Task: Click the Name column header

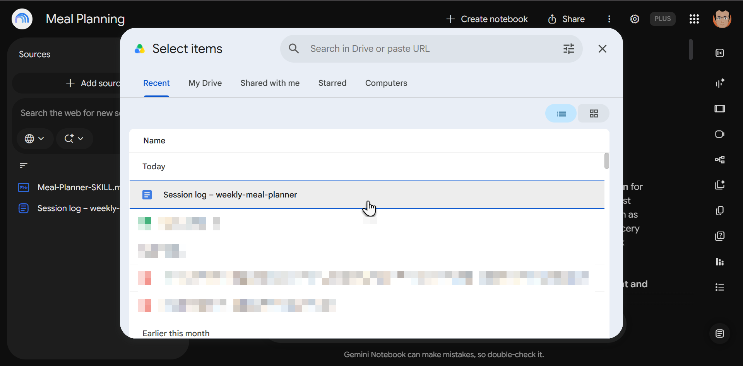Action: pyautogui.click(x=154, y=141)
